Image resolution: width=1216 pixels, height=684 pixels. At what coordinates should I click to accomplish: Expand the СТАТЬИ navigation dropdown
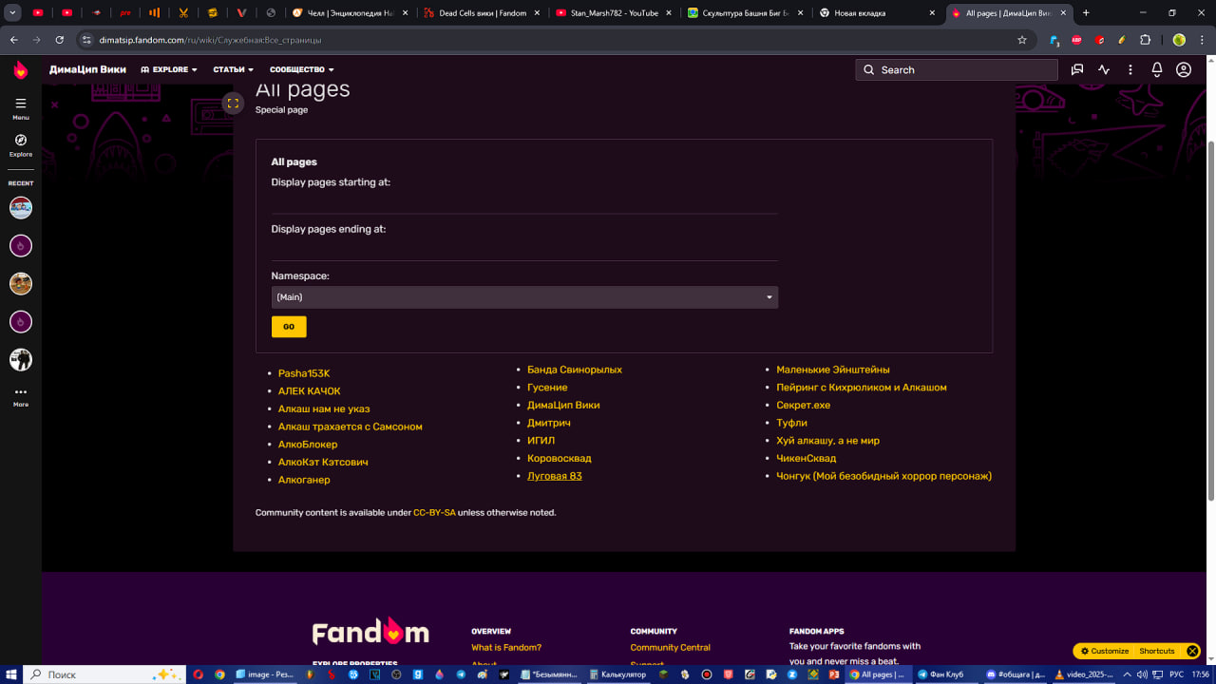point(233,69)
